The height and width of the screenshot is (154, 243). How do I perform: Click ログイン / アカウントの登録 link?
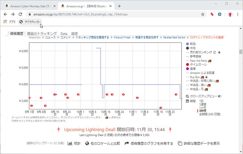tap(207, 37)
